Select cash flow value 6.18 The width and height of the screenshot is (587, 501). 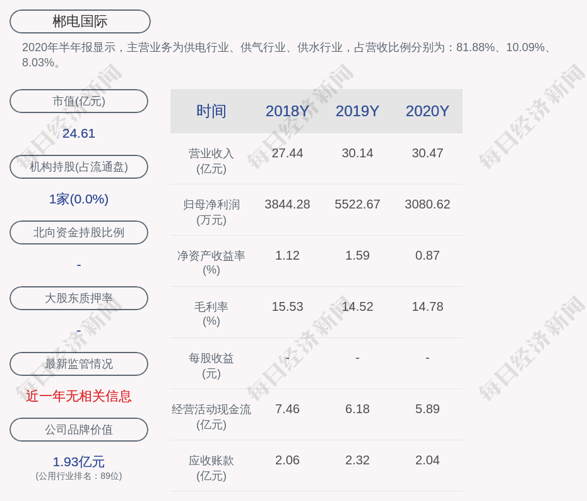point(357,409)
